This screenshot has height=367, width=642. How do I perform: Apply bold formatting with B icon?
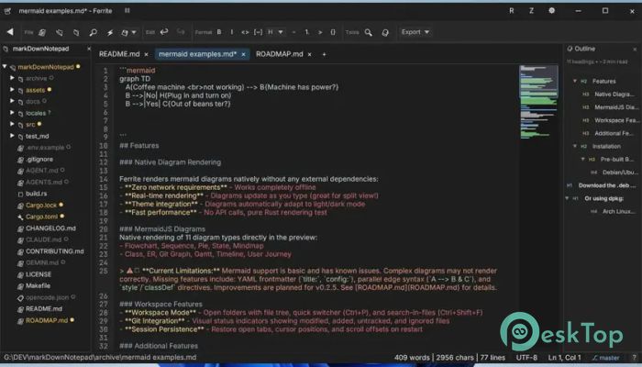coord(219,32)
